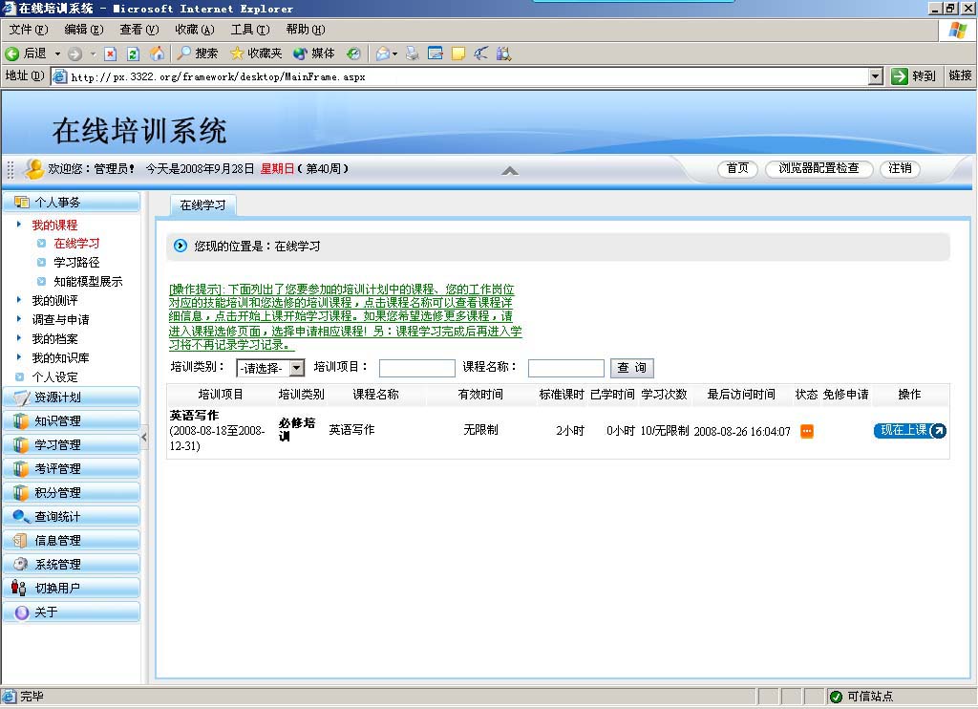Open the 工具 menu in menu bar
978x709 pixels.
click(249, 30)
